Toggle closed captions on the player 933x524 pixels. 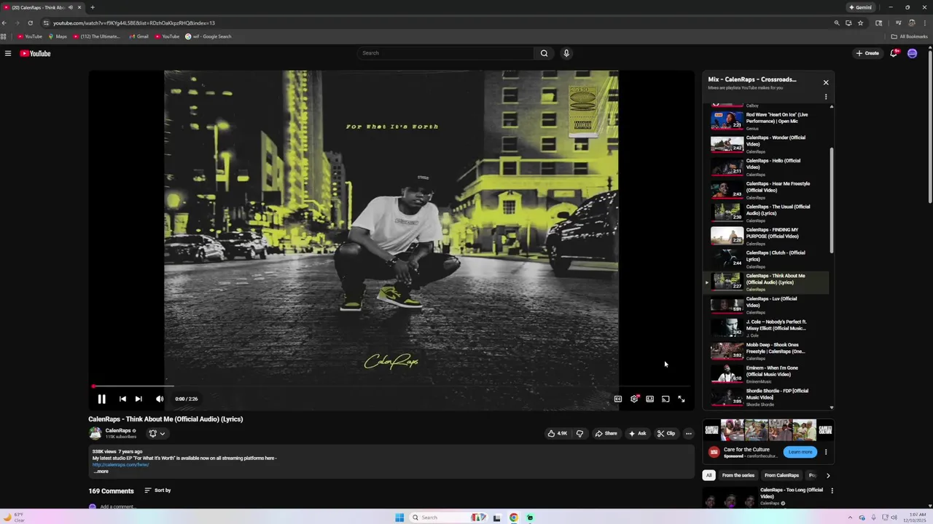[x=618, y=399]
